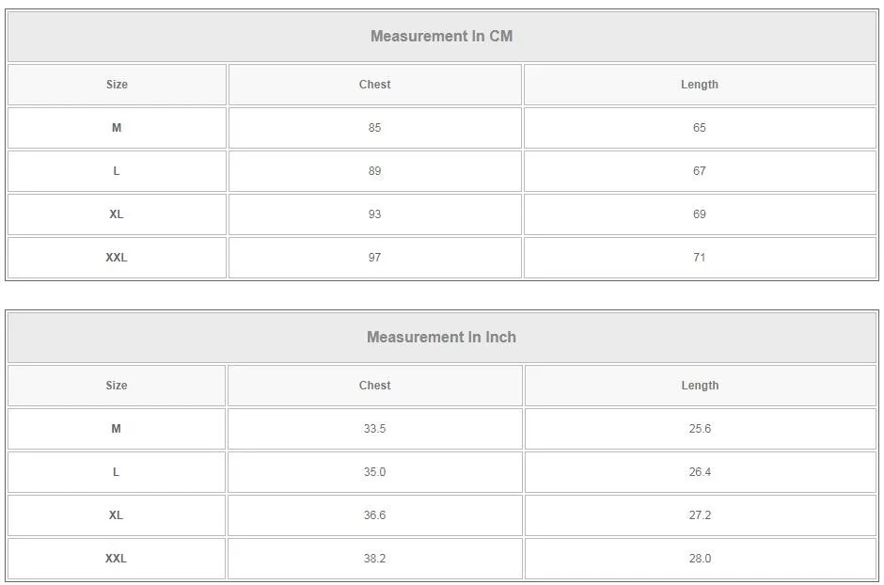This screenshot has height=585, width=884.
Task: Select the length value 71
Action: coord(699,258)
